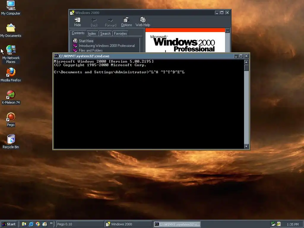Click the Forward button in Windows 2000 help
Image resolution: width=304 pixels, height=228 pixels.
pos(110,22)
